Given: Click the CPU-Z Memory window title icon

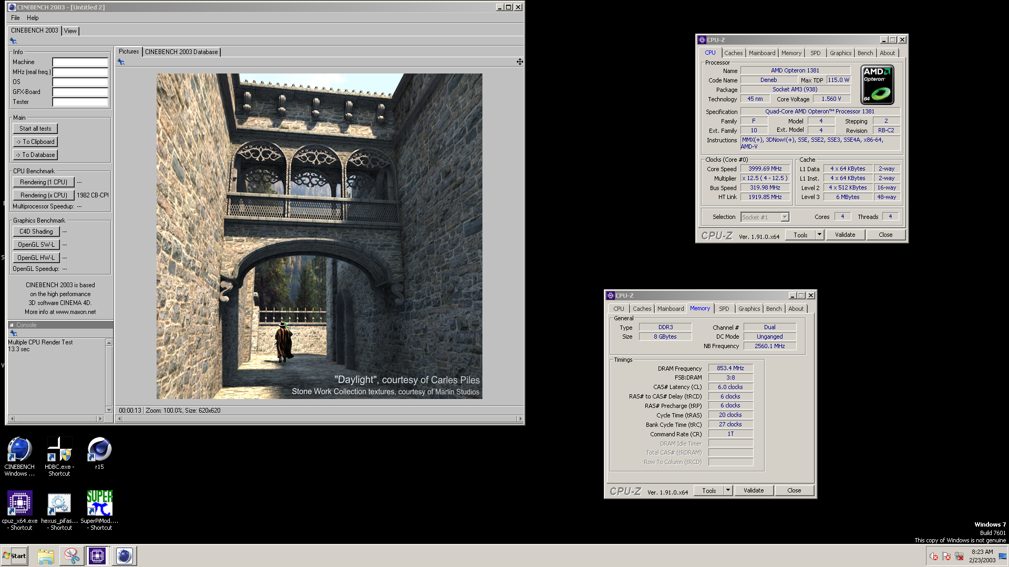Looking at the screenshot, I should [610, 296].
